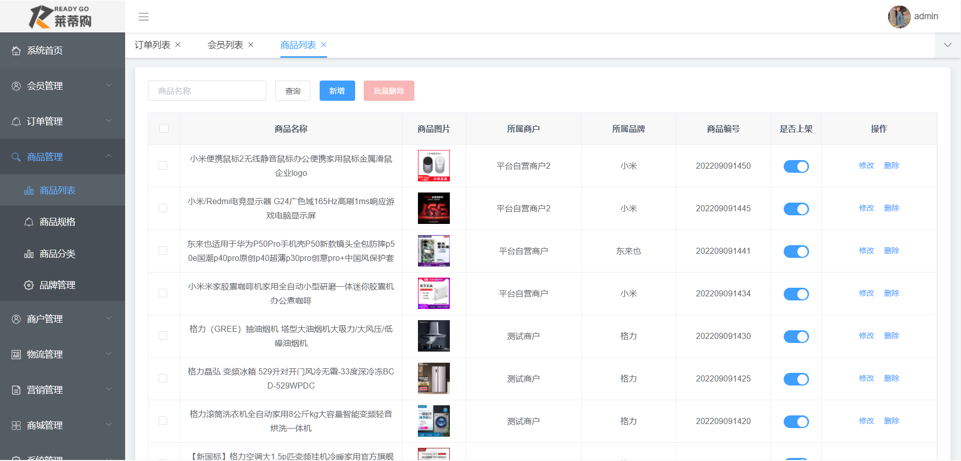Toggle 是否上架 switch for 202209091430
The height and width of the screenshot is (461, 961).
point(796,336)
